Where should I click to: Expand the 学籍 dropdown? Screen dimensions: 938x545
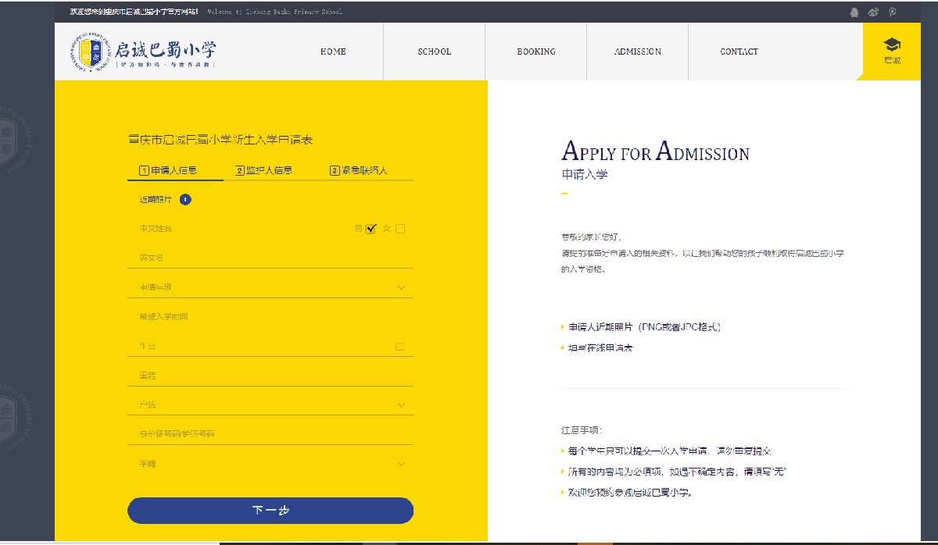click(x=401, y=464)
